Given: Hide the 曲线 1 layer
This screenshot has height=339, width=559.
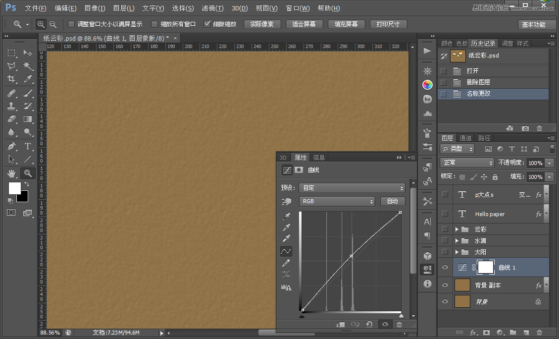Looking at the screenshot, I should tap(445, 267).
